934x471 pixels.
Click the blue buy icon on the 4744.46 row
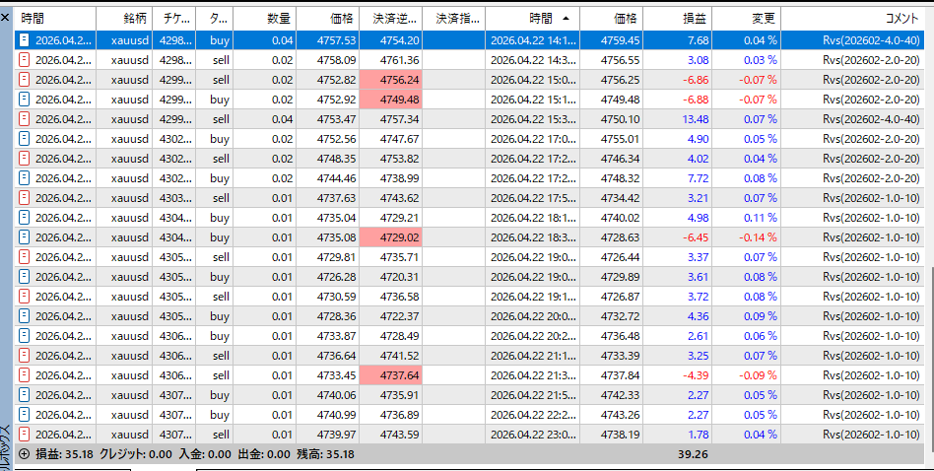[x=25, y=178]
